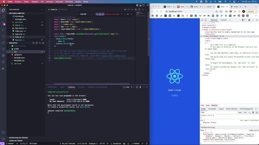Click the split editor icon in editor toolbar

tap(139, 10)
